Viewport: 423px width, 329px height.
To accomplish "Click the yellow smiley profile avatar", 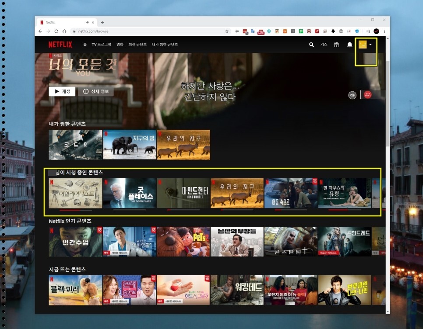I will [x=363, y=45].
